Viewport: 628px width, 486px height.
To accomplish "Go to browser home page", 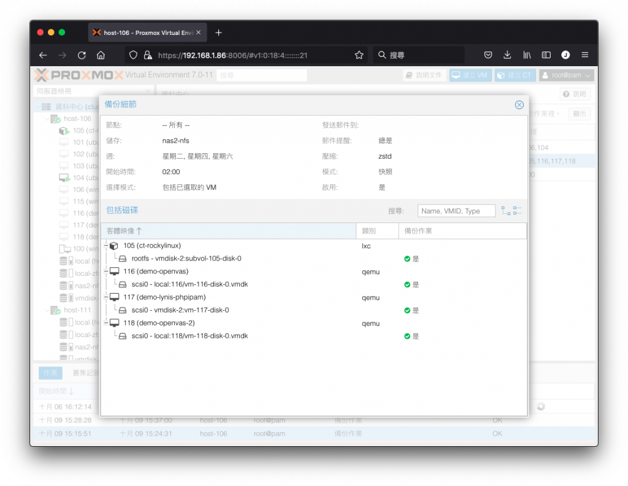I will click(101, 55).
